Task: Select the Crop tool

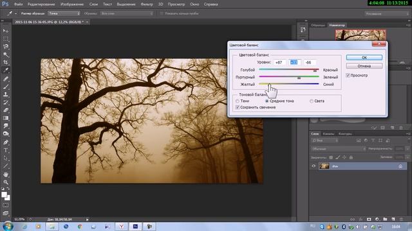Action: (x=6, y=62)
